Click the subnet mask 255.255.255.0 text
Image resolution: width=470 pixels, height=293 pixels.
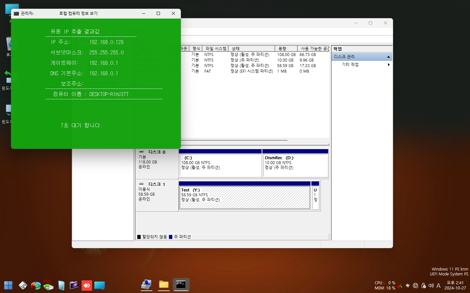click(106, 52)
